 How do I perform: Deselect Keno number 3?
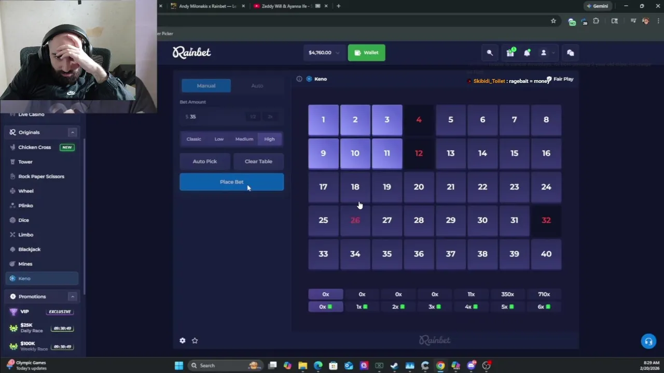[387, 120]
